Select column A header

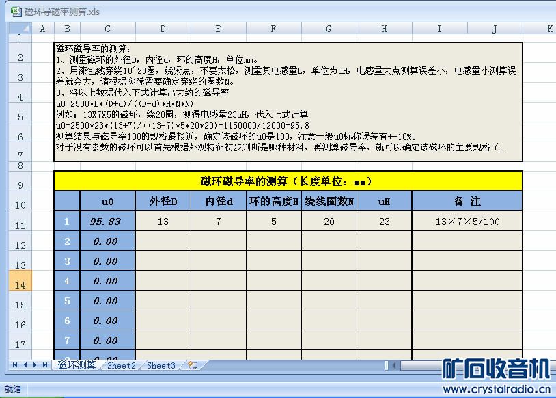coord(43,29)
